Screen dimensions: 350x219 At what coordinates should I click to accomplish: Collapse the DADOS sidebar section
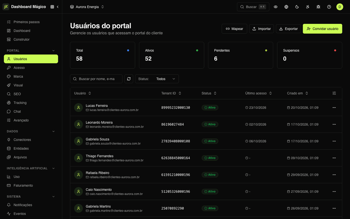point(54,131)
